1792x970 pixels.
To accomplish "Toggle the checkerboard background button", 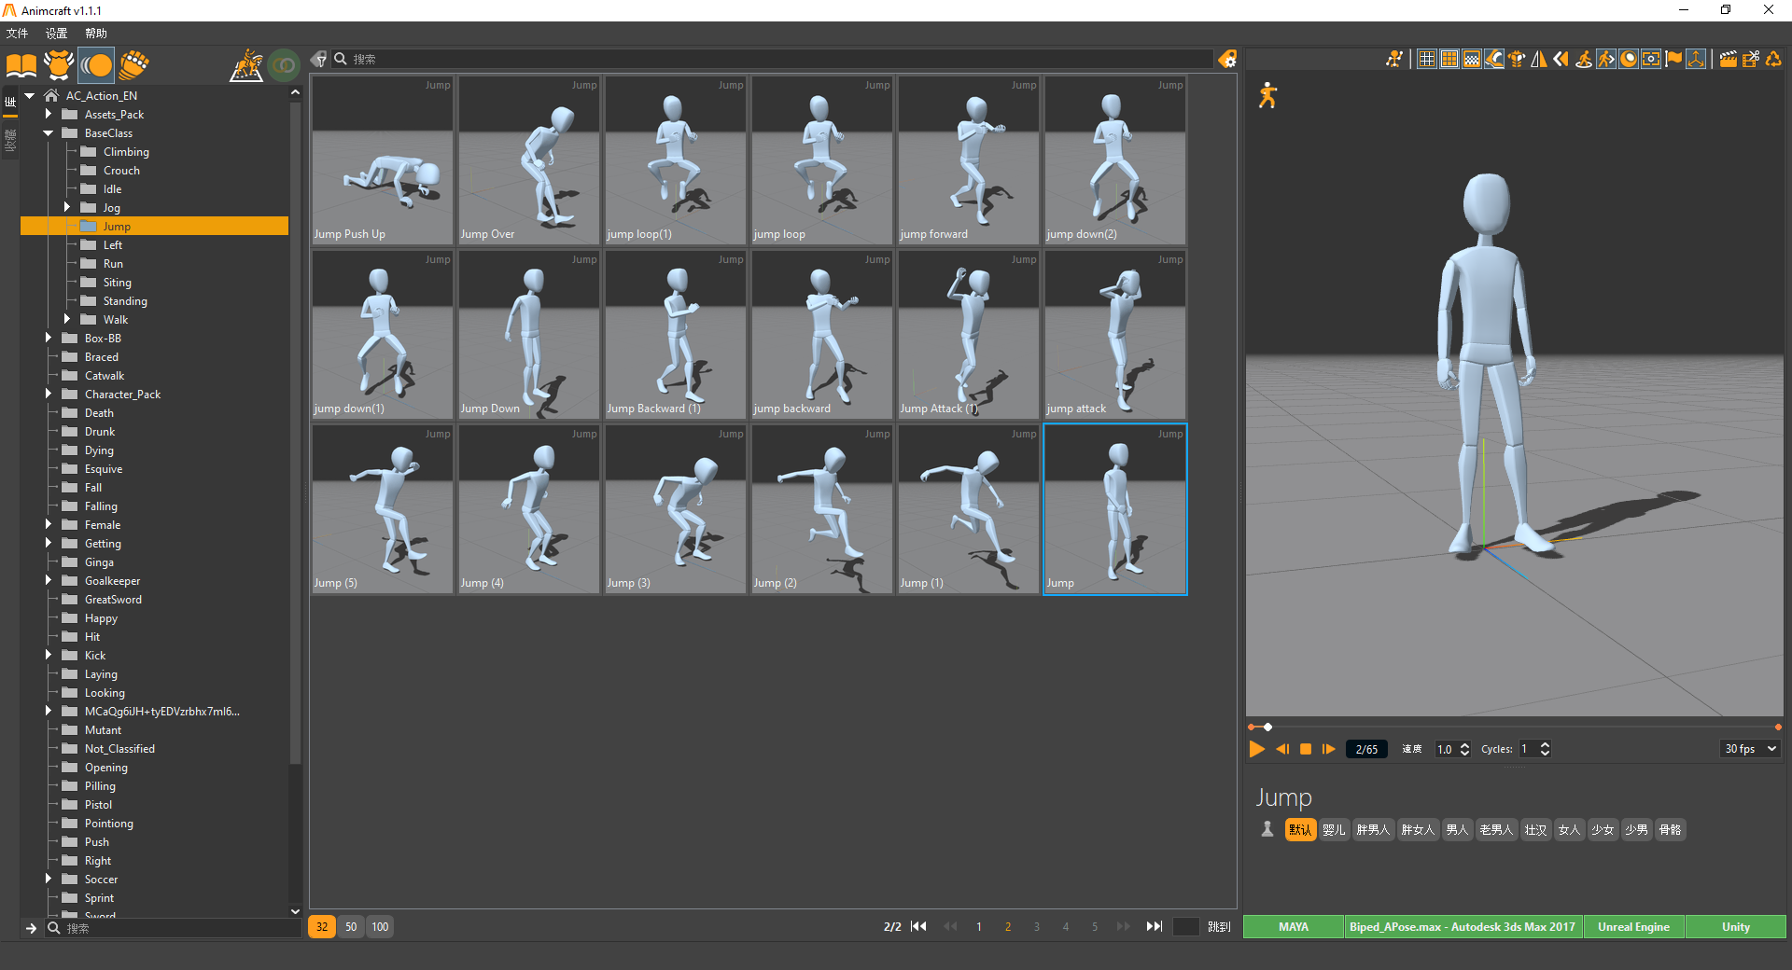I will (x=1472, y=59).
